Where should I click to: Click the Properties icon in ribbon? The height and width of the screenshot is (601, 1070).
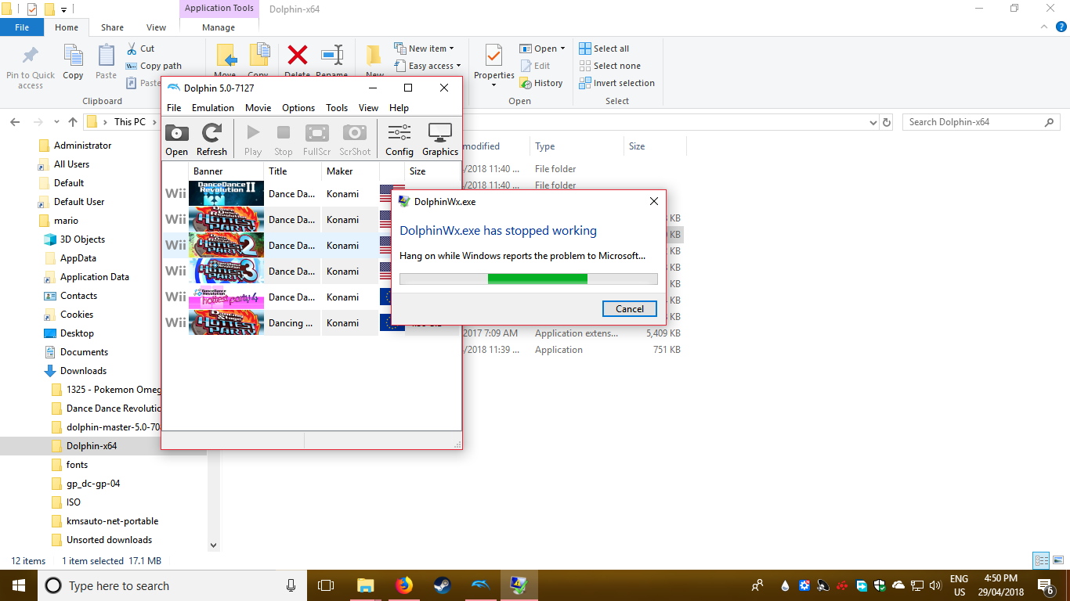click(x=493, y=56)
